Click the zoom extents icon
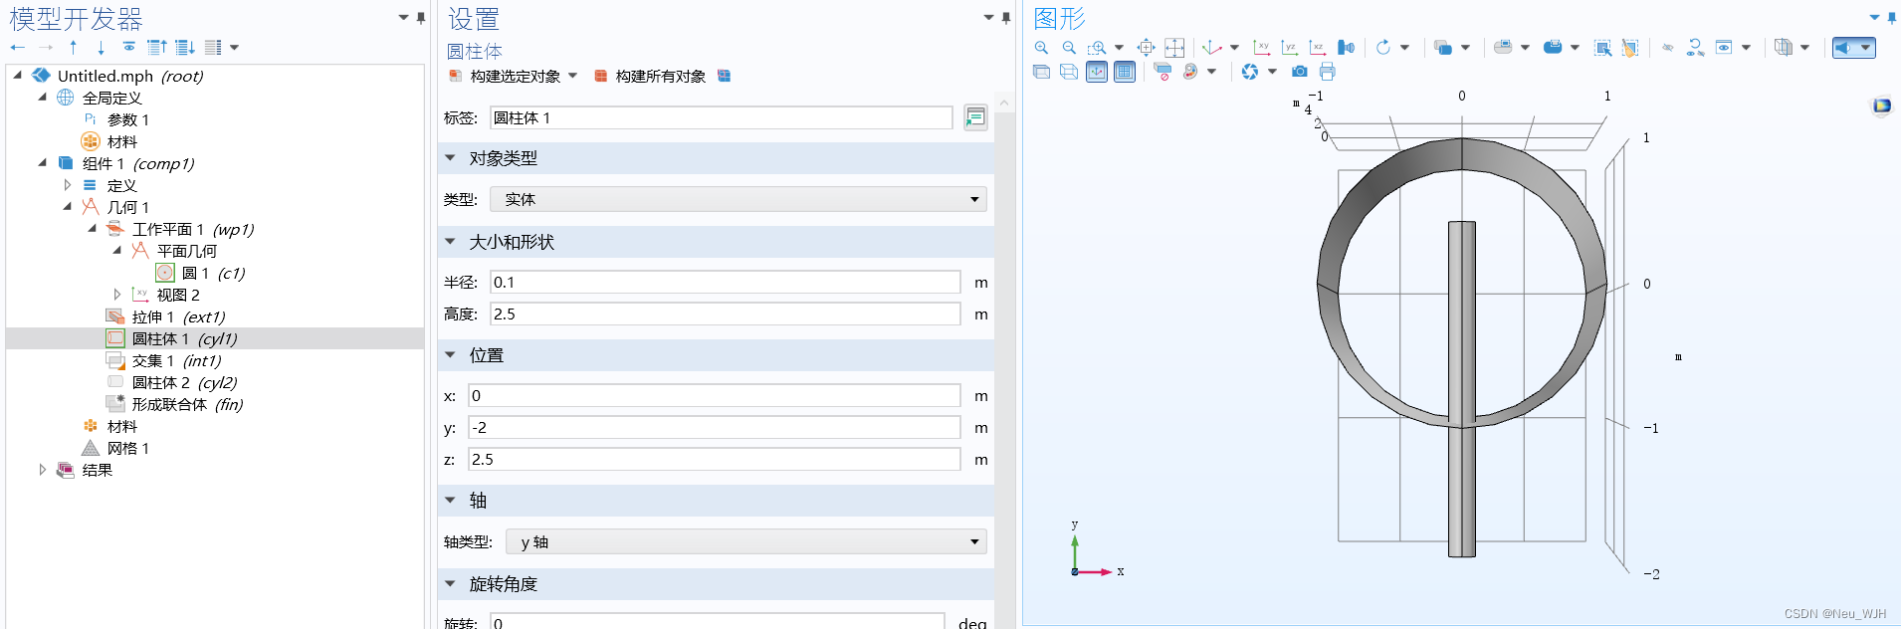The height and width of the screenshot is (629, 1901). coord(1175,48)
